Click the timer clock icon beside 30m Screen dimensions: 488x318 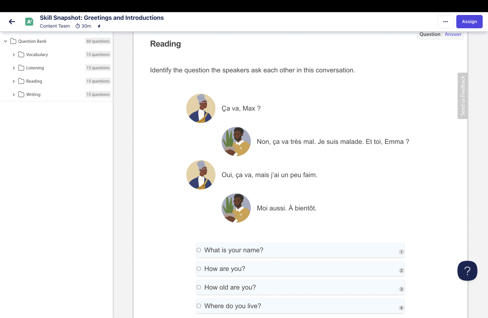tap(78, 26)
